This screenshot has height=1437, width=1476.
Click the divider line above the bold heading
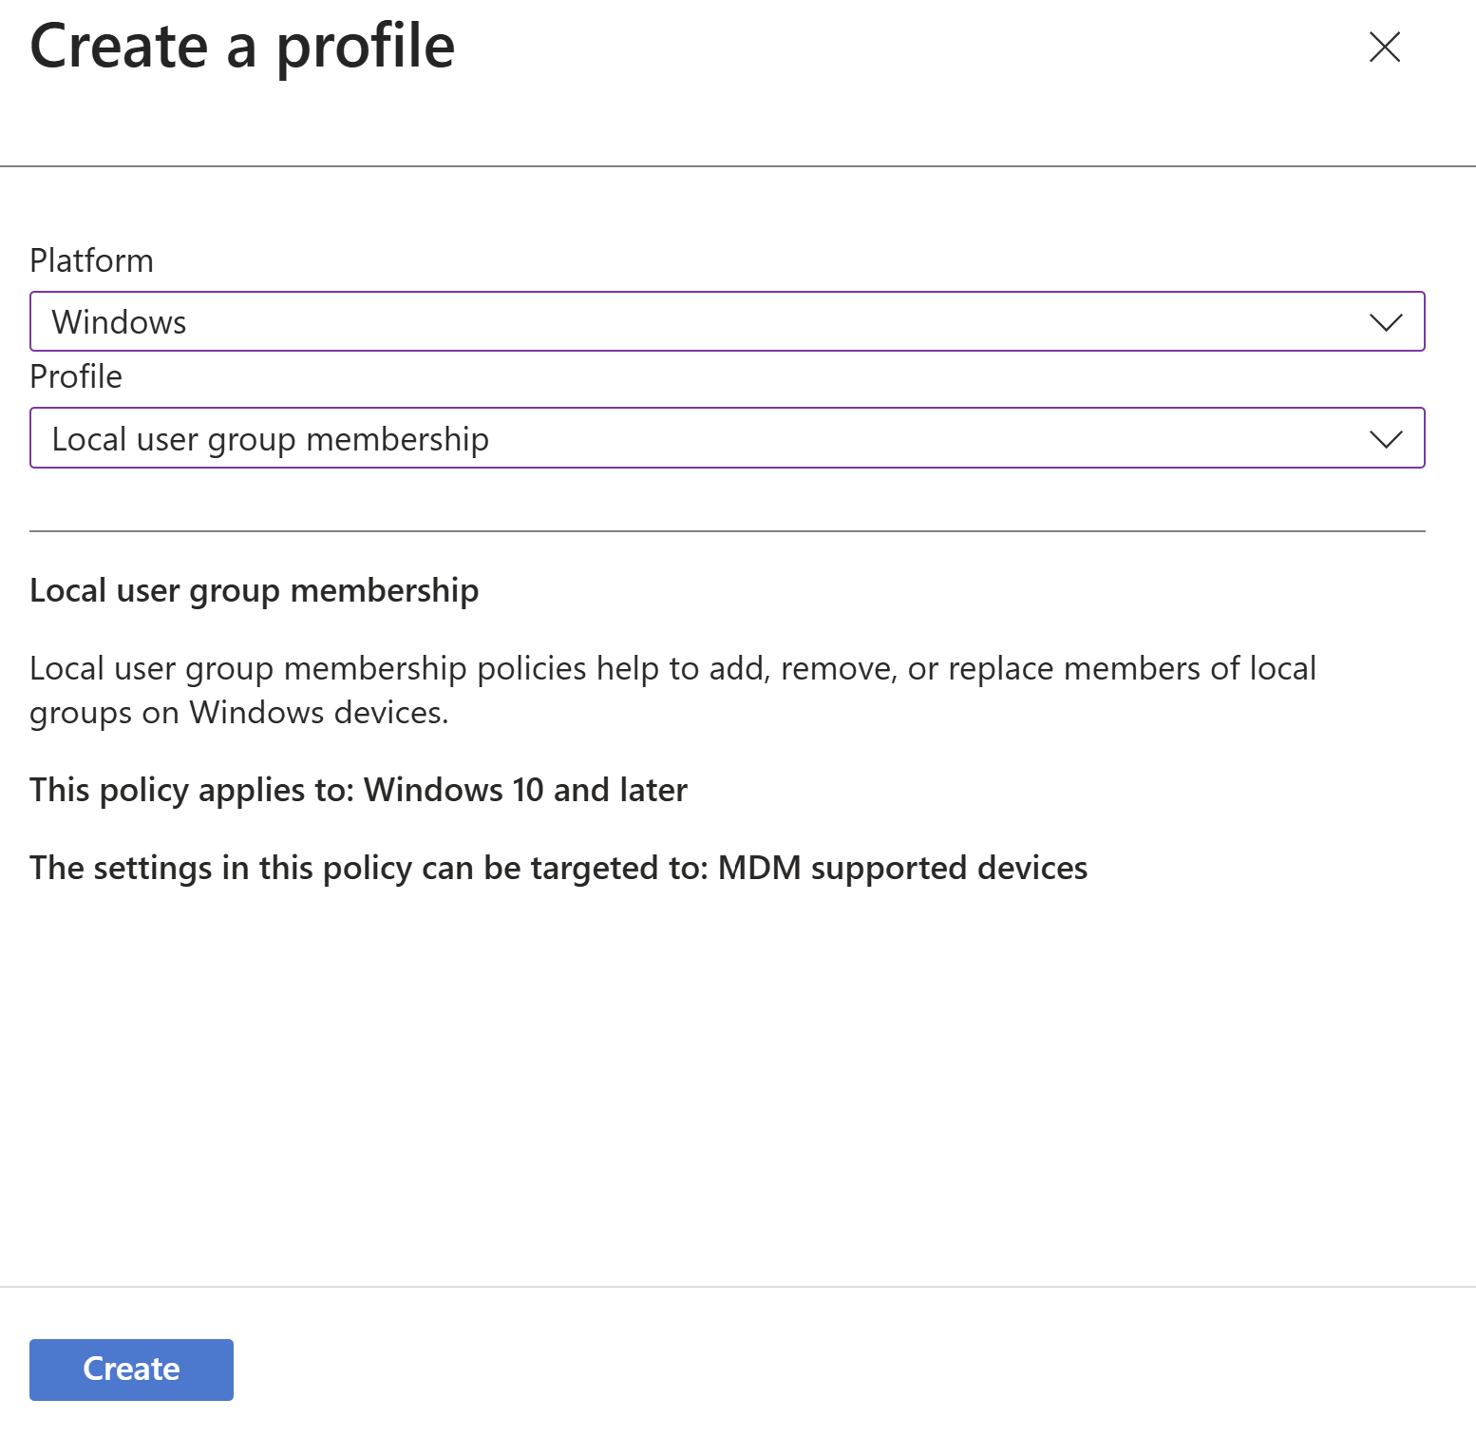point(727,531)
